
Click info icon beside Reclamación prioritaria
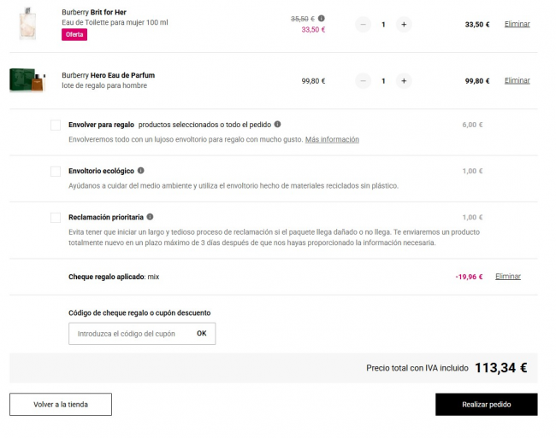click(x=150, y=217)
